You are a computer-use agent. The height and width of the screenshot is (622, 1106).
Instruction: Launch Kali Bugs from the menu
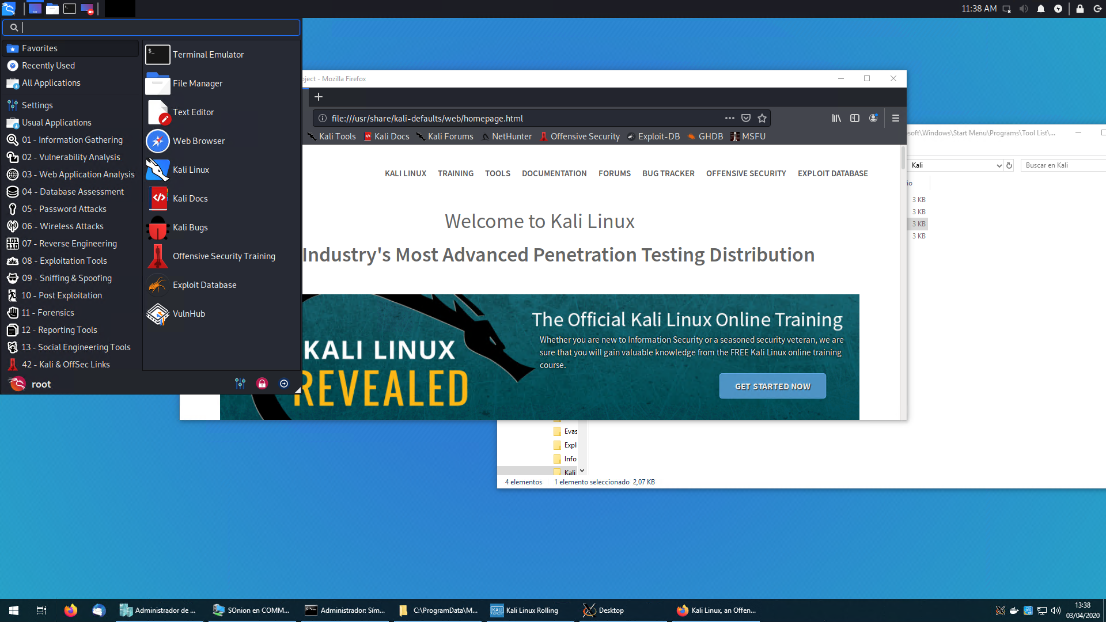pyautogui.click(x=190, y=227)
